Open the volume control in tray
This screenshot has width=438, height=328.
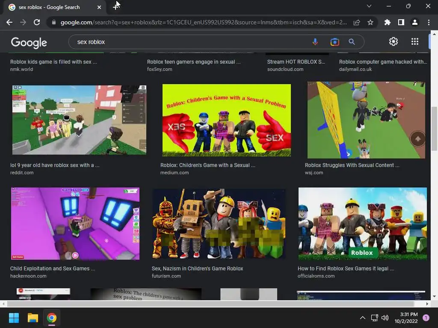tap(385, 318)
